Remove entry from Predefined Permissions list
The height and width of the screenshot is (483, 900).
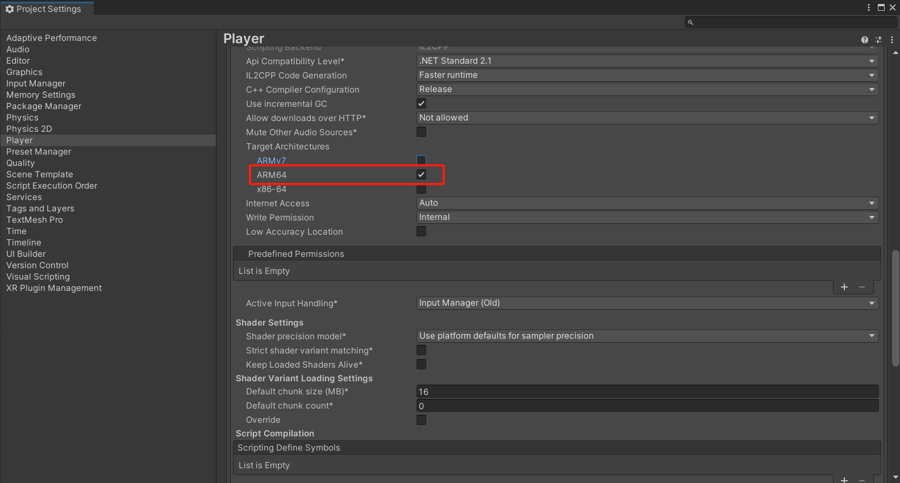(862, 287)
